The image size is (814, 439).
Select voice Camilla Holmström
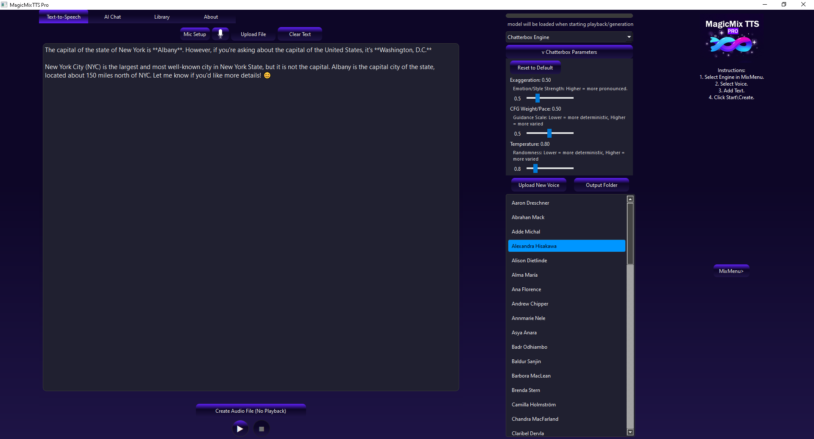567,405
